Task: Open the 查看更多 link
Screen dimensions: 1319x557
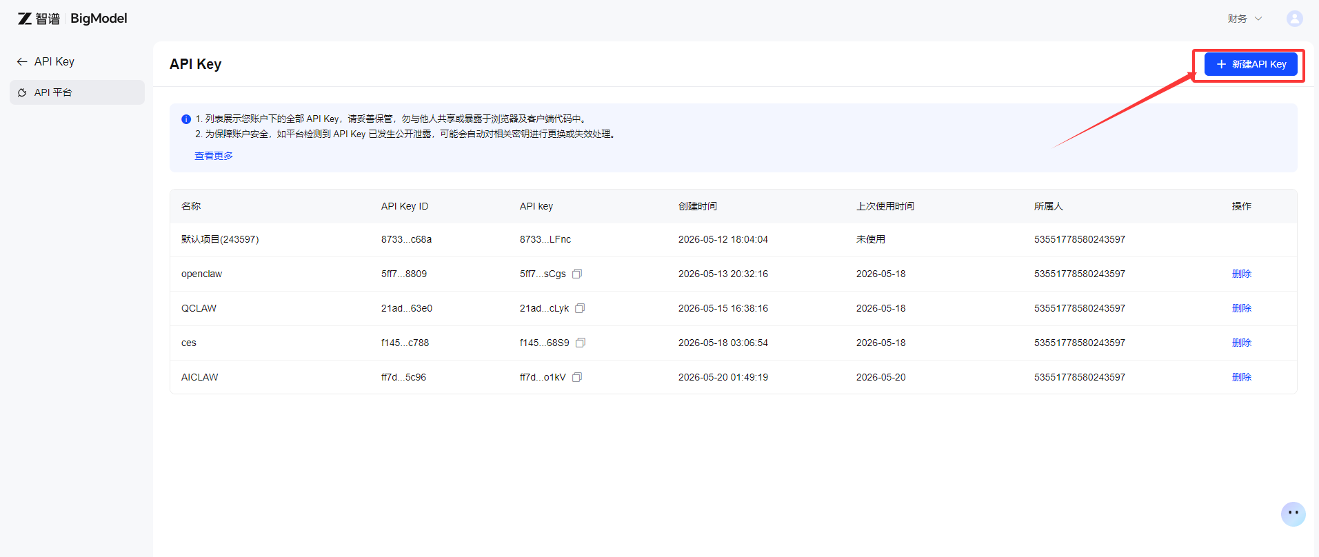Action: point(214,156)
